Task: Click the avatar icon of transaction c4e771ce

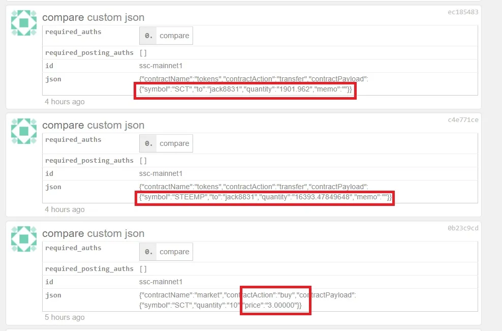Action: 24,131
